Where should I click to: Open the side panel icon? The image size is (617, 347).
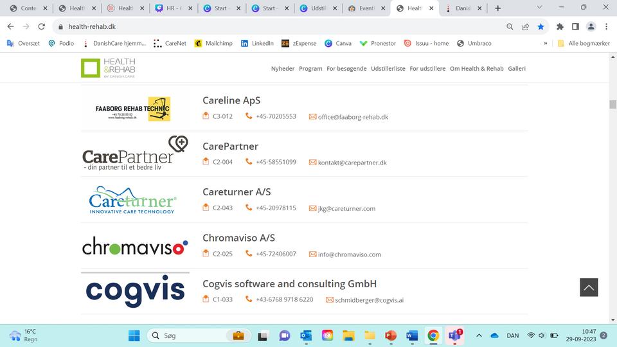pos(575,26)
